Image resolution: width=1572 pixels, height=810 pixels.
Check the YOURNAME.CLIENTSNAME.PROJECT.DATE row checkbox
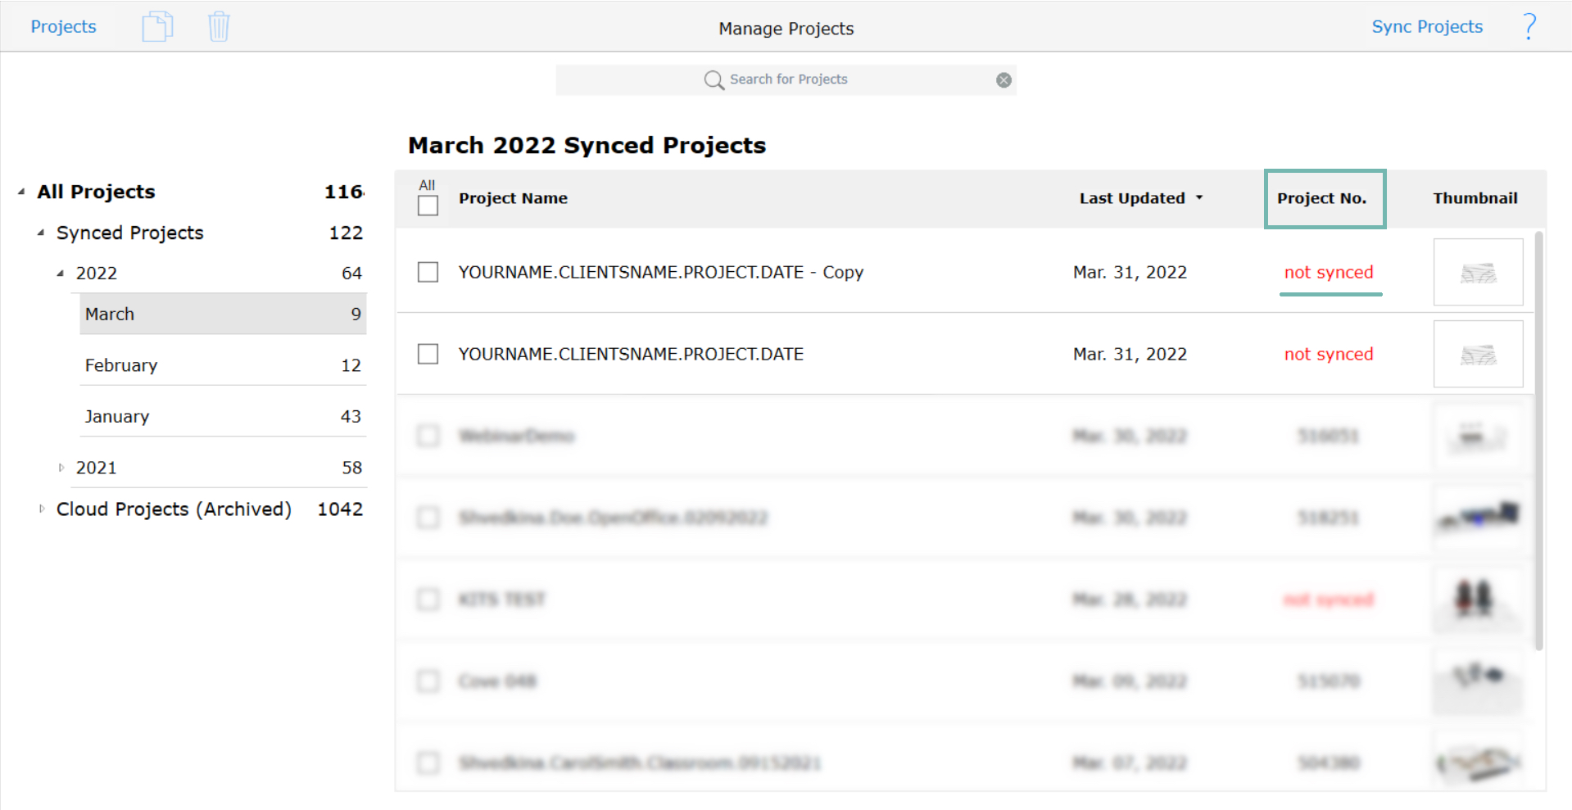point(428,354)
